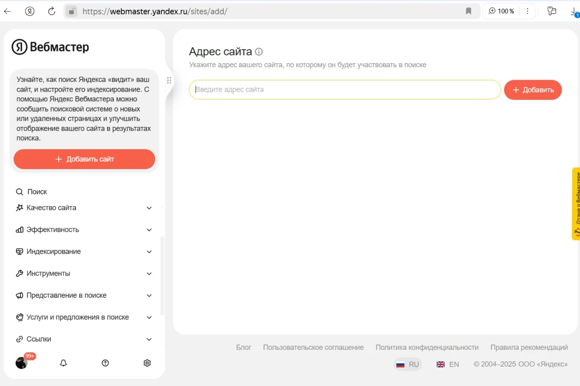Viewport: 580px width, 386px height.
Task: Expand Качество сайта chevron
Action: click(149, 208)
